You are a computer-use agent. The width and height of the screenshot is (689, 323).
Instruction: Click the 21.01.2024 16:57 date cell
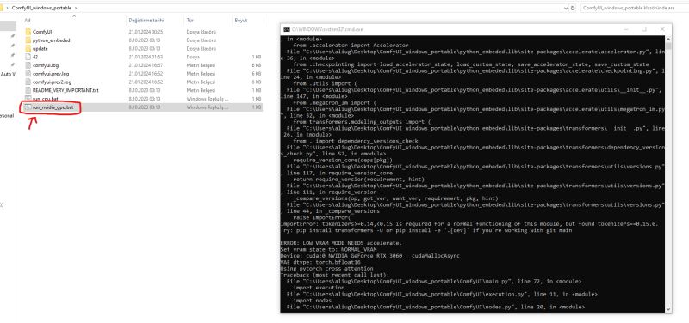(146, 65)
